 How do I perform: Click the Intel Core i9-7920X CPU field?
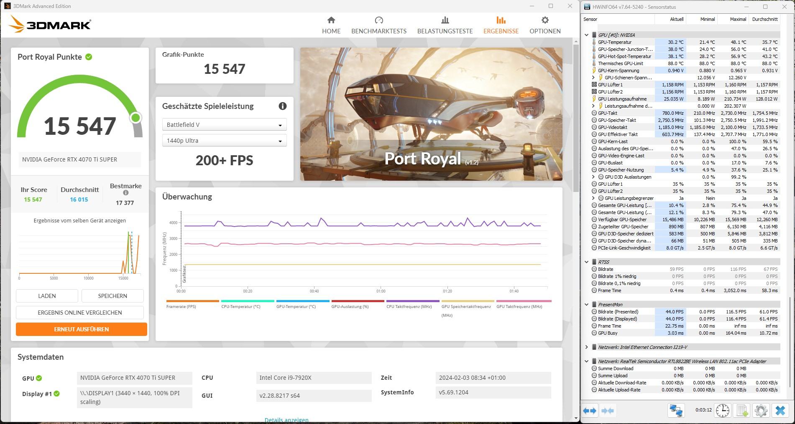314,378
